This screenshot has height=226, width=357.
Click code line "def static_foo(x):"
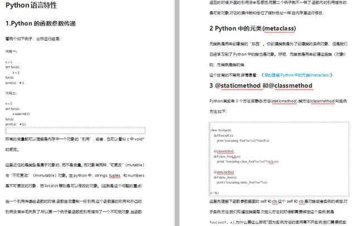225,177
